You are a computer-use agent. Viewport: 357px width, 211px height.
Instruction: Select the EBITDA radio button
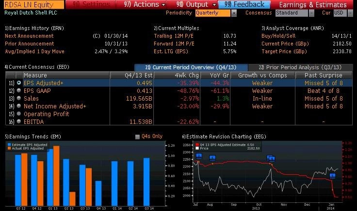(x=19, y=121)
